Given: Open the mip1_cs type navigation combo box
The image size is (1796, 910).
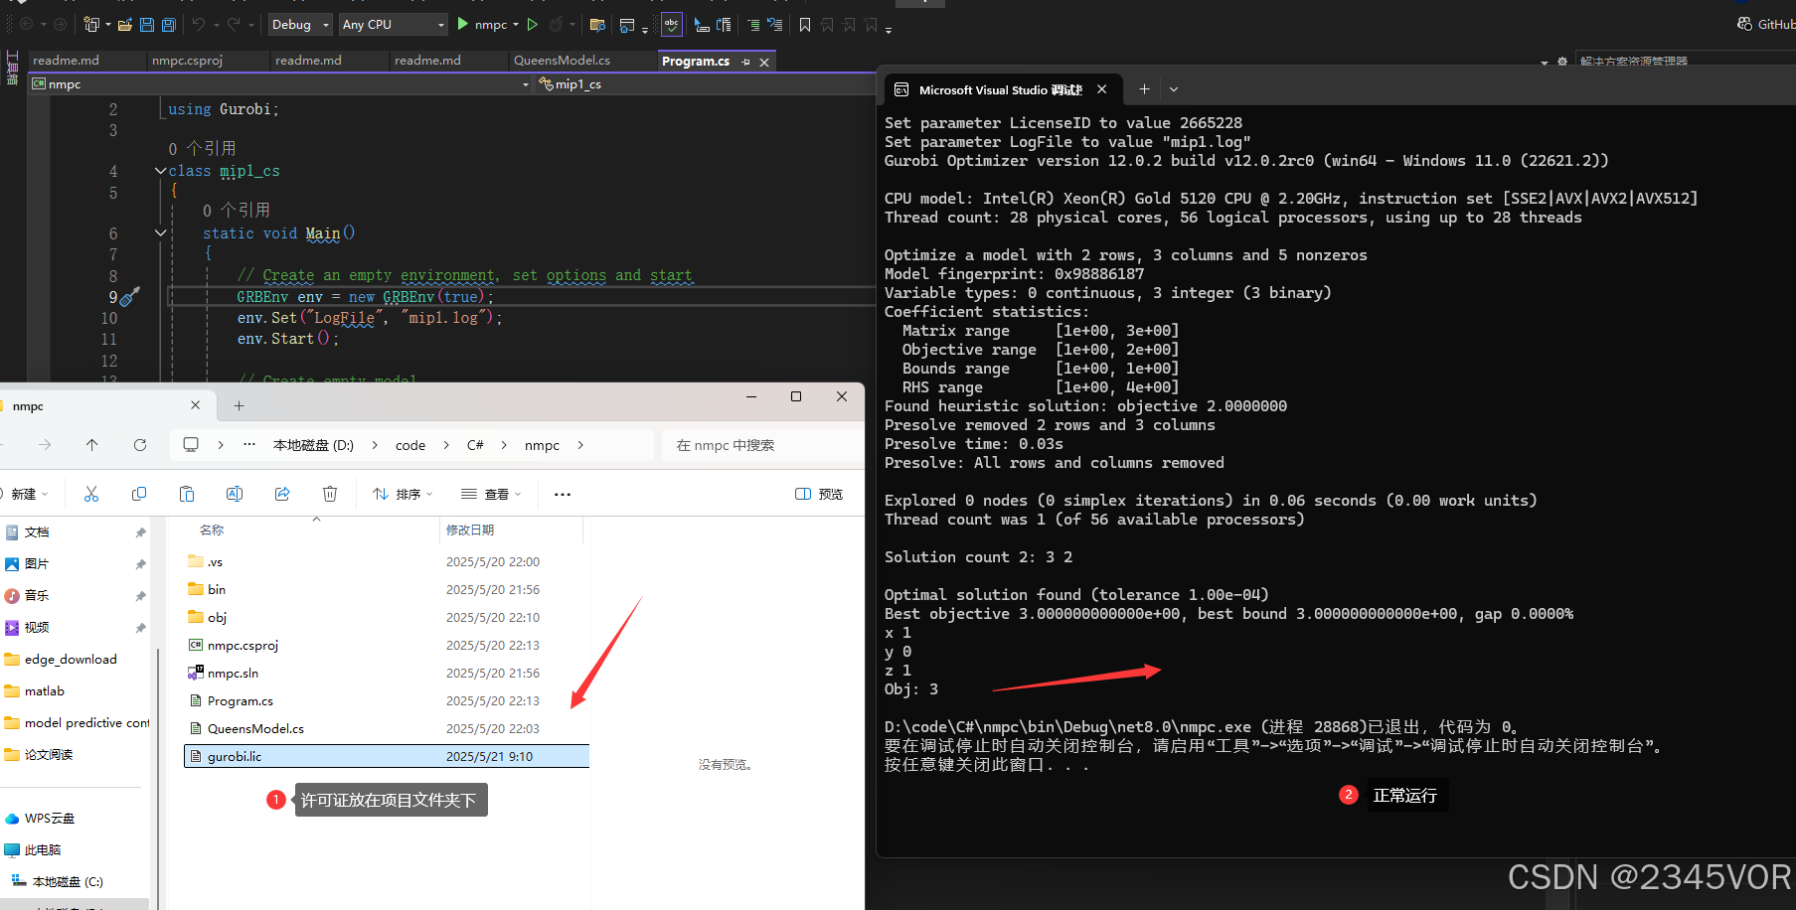Looking at the screenshot, I should 706,84.
